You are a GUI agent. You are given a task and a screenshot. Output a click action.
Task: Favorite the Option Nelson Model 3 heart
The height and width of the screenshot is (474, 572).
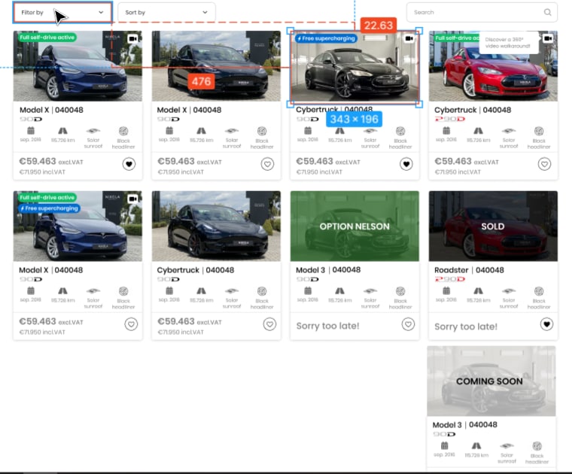pos(408,324)
